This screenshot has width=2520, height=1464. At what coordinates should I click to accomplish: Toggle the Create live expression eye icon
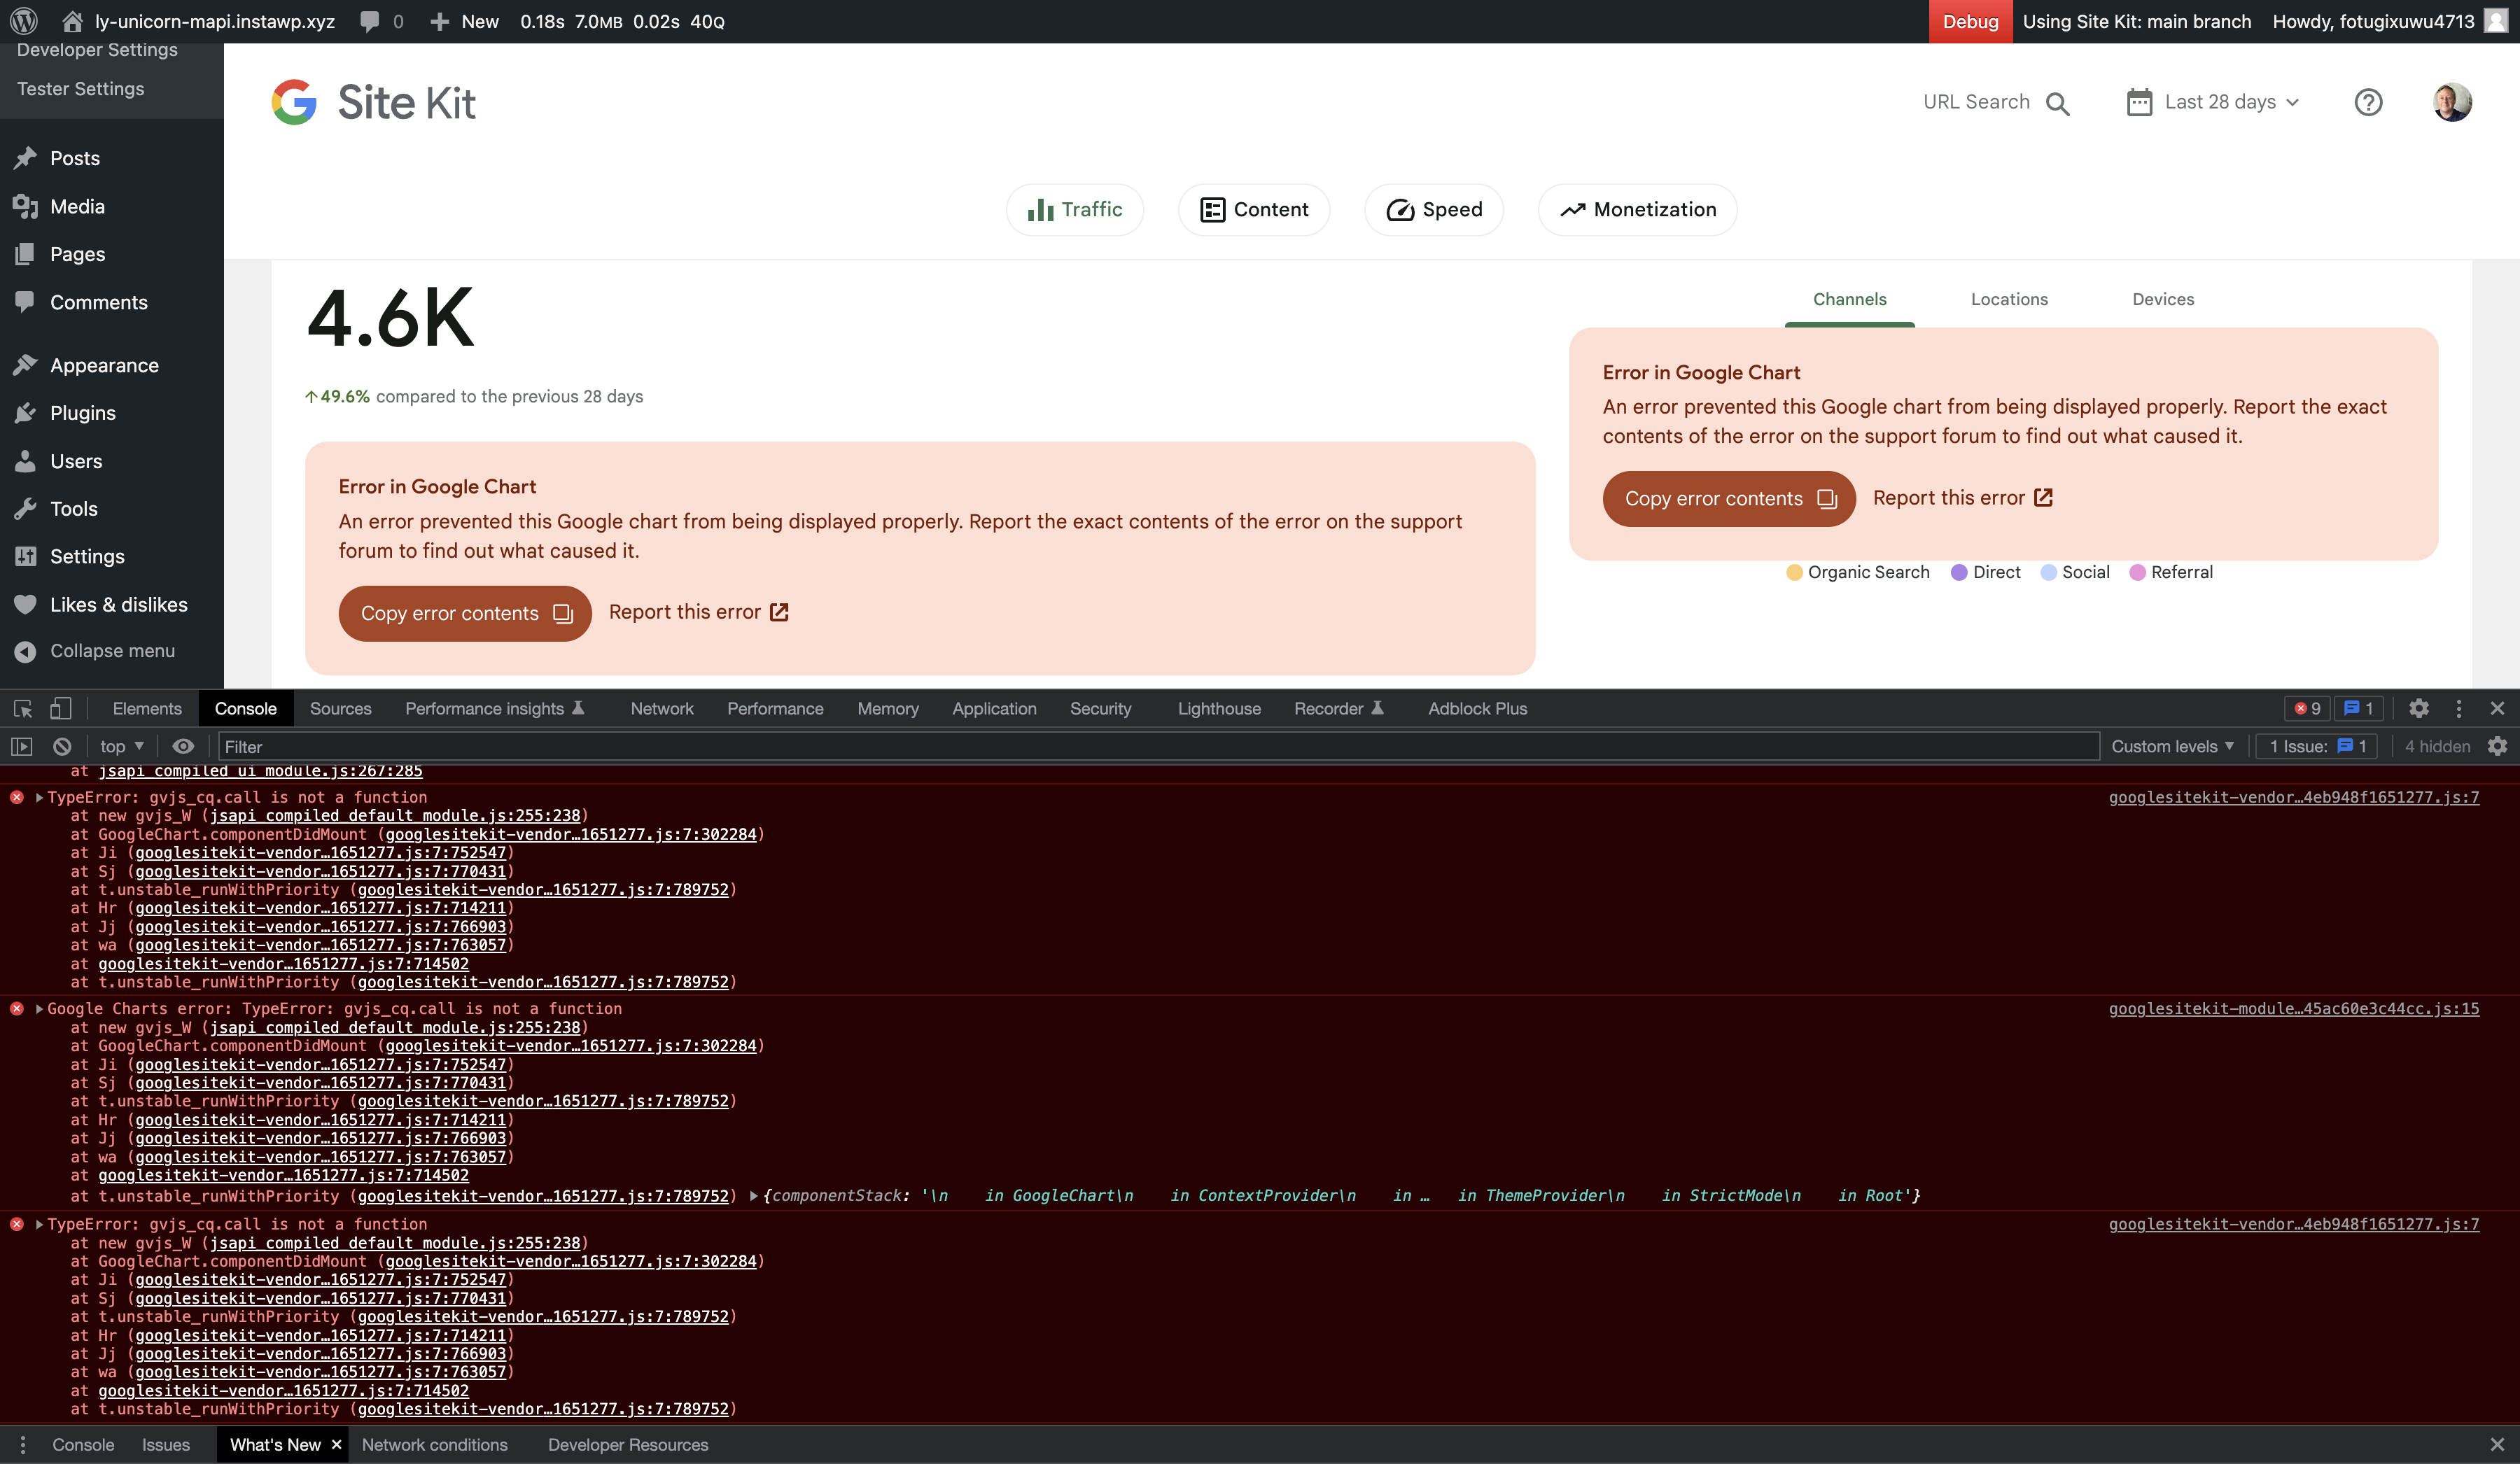pos(183,746)
